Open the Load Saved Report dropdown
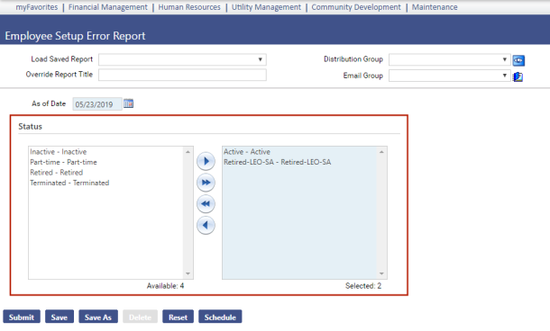Screen dimensions: 550x331 pos(182,59)
